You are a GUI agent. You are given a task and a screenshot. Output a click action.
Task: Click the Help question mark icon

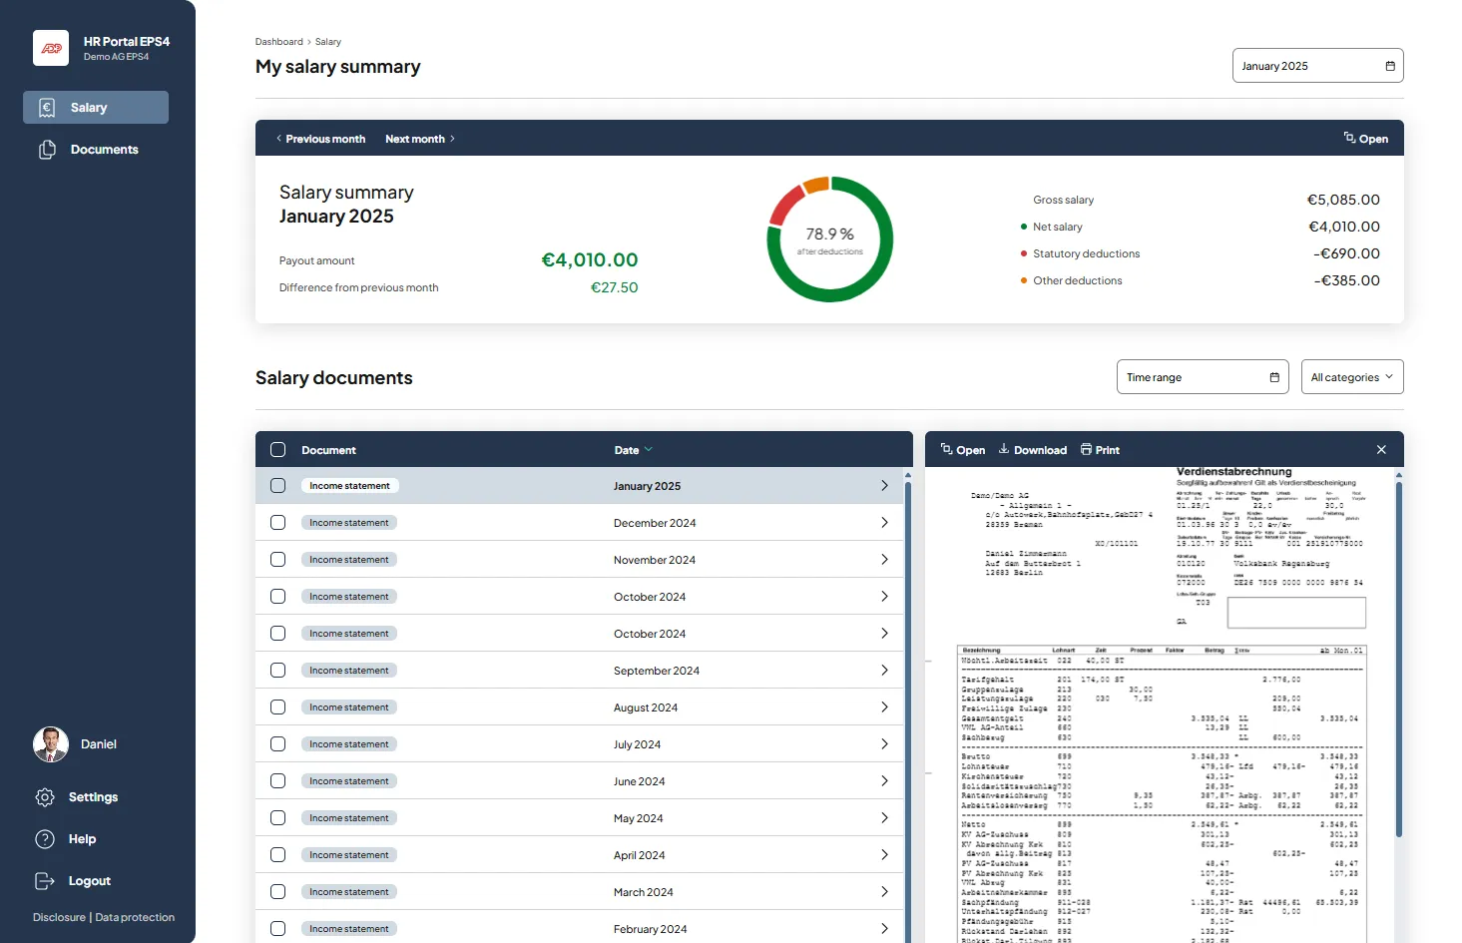45,839
